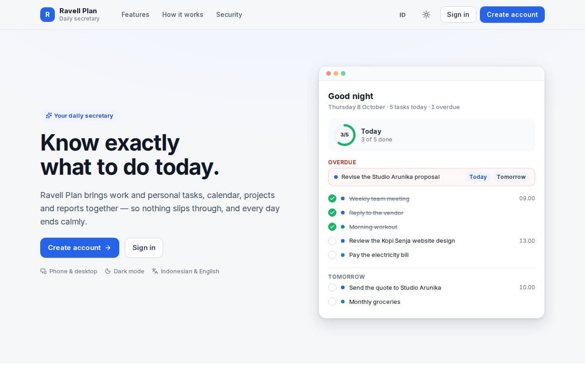This screenshot has width=585, height=365.
Task: Open the Features nav item
Action: [135, 15]
